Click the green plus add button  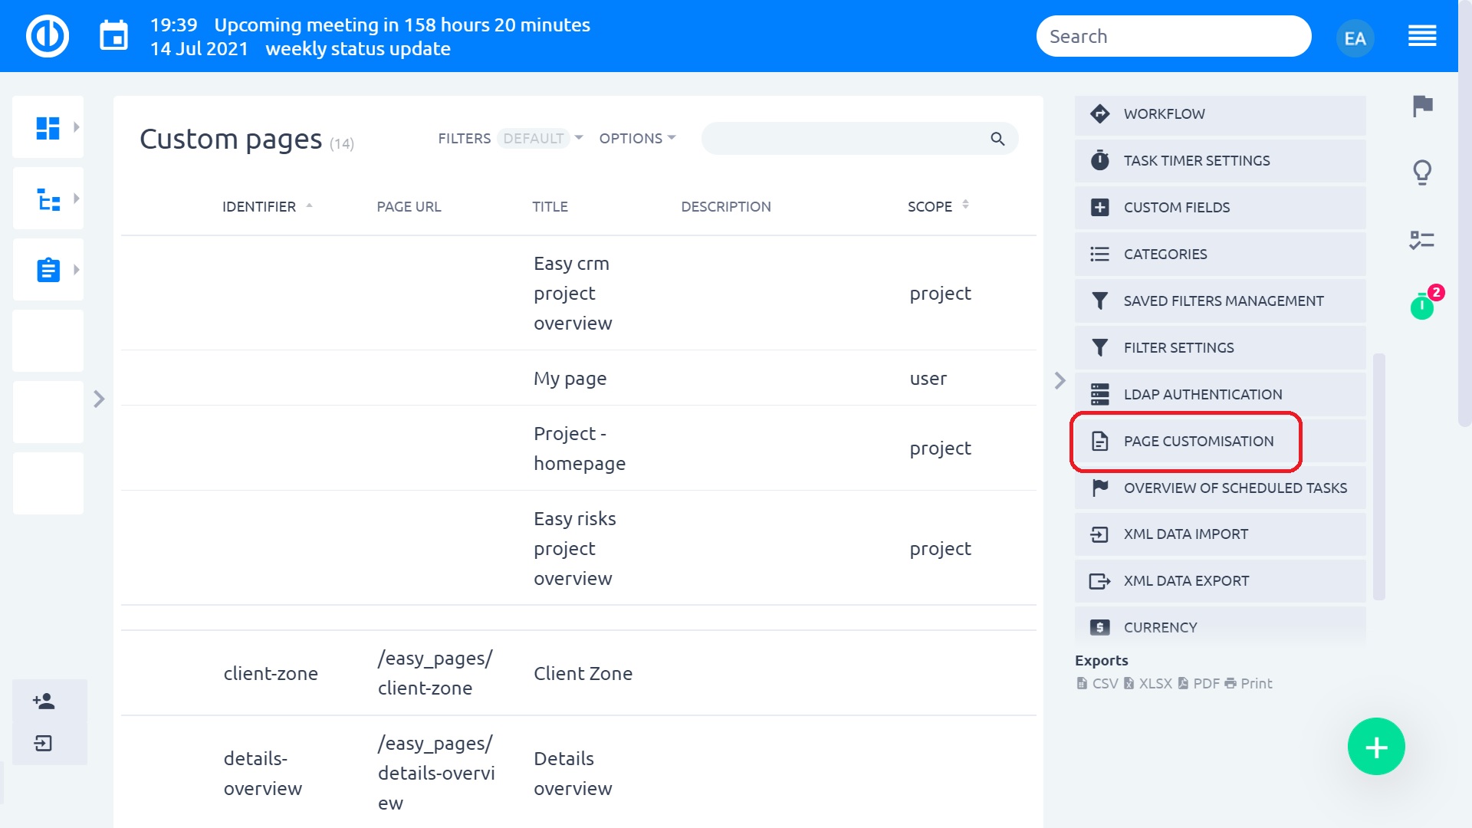point(1376,747)
